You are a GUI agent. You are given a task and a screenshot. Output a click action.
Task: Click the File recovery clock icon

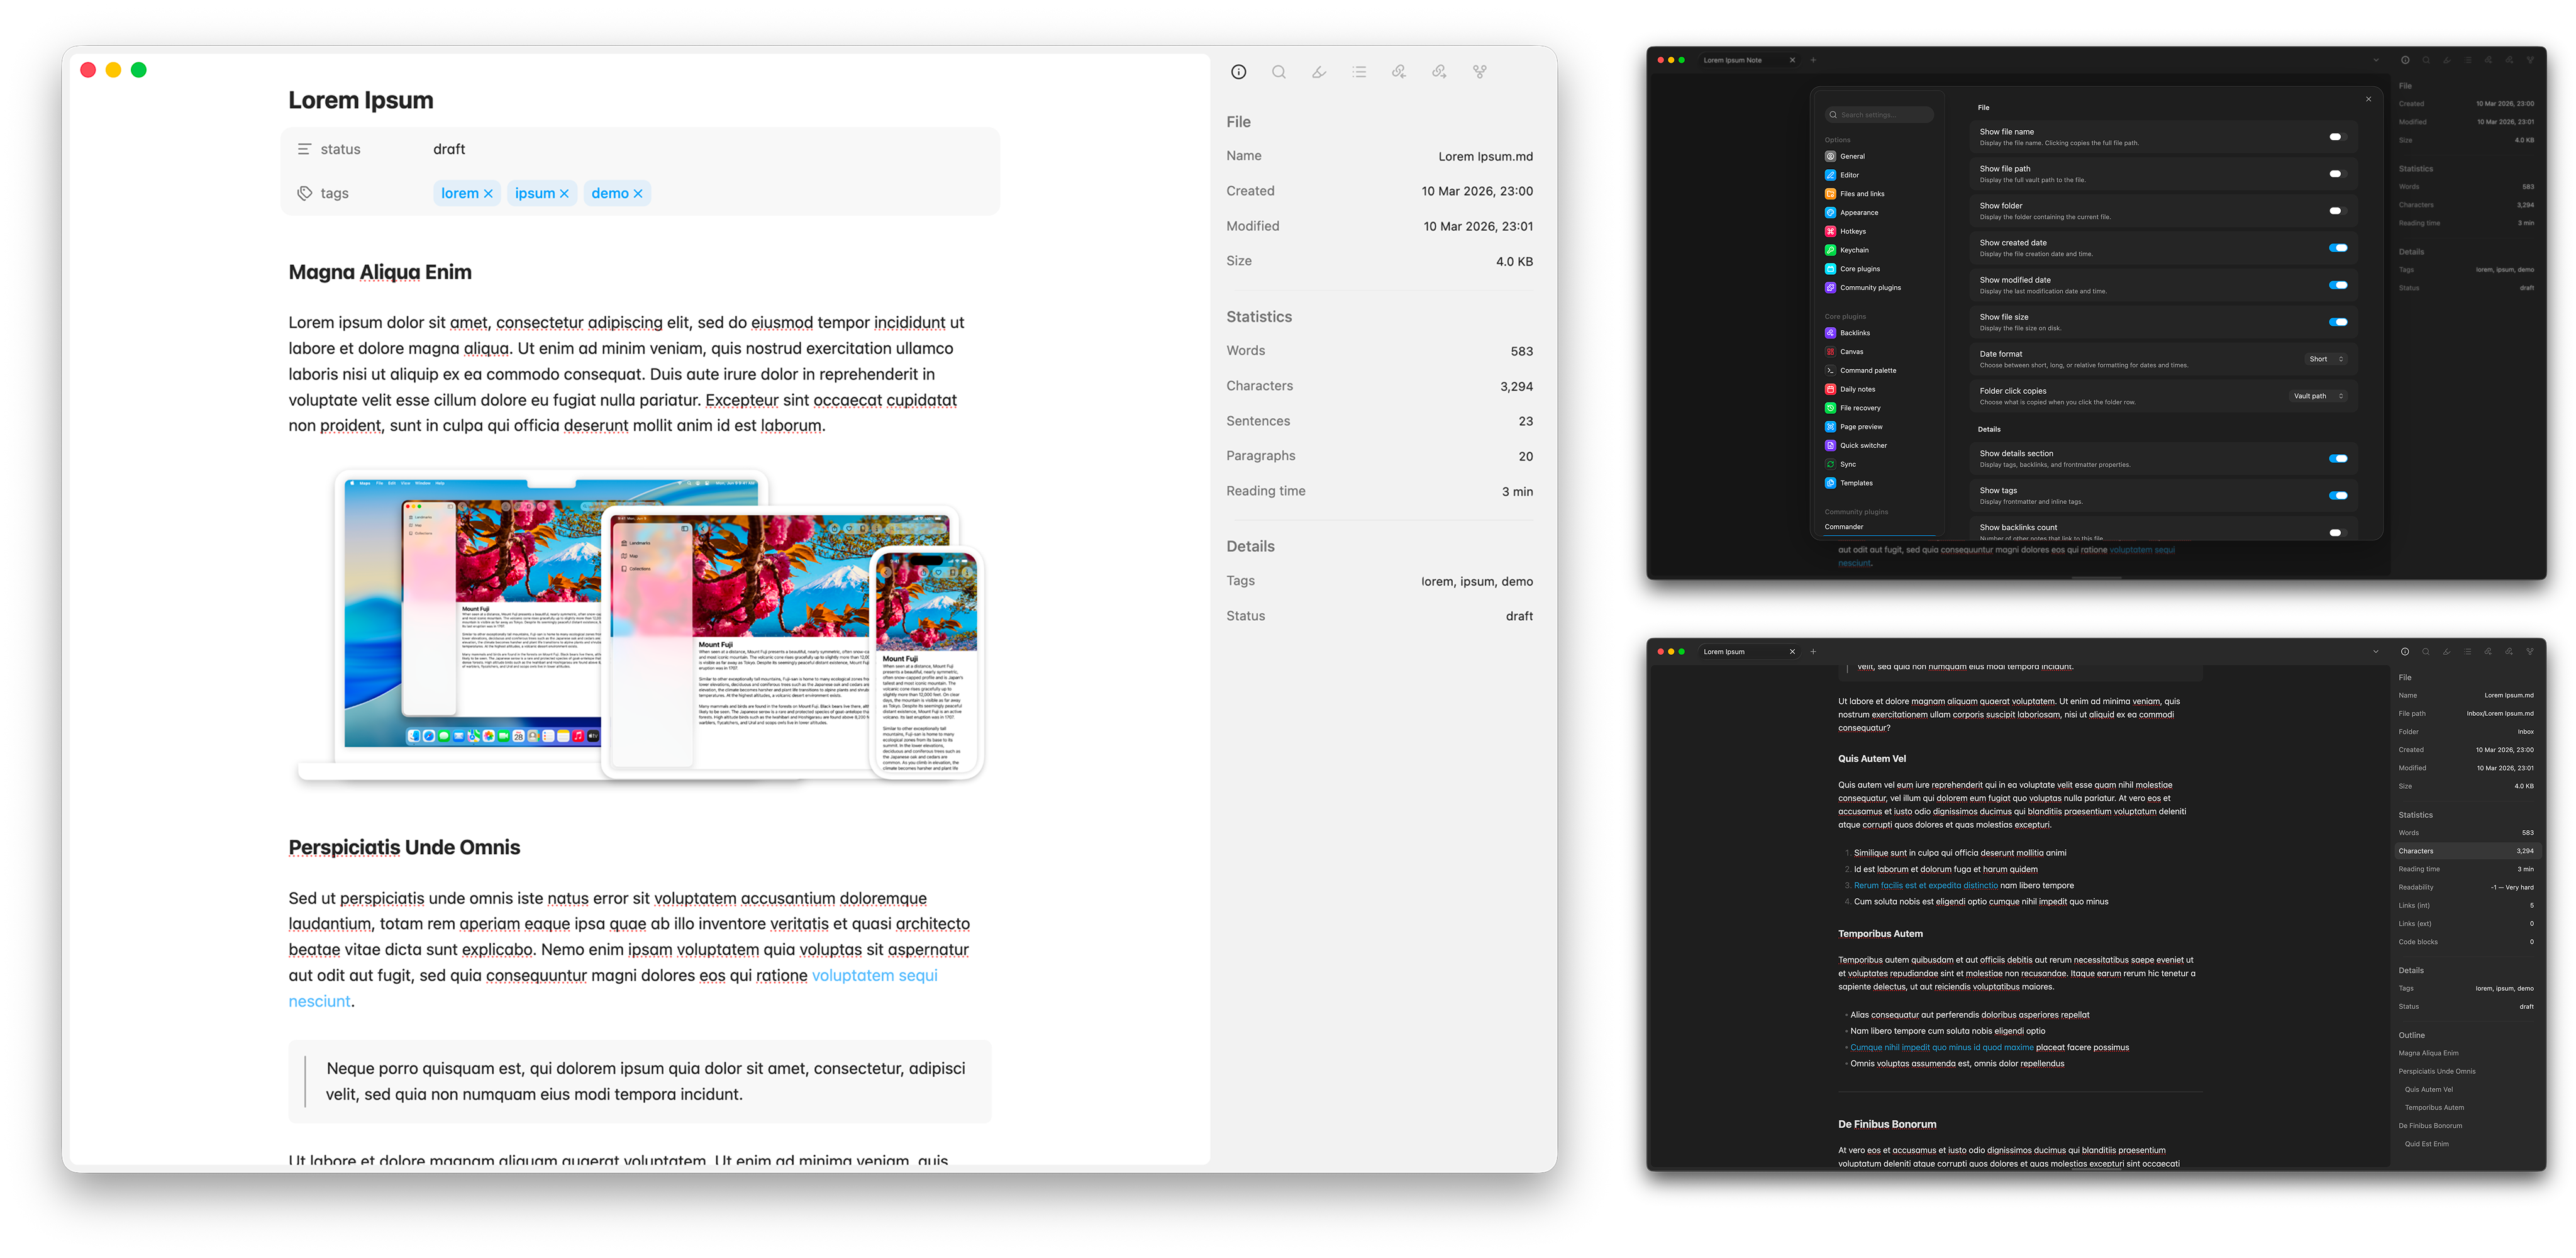pos(1830,408)
